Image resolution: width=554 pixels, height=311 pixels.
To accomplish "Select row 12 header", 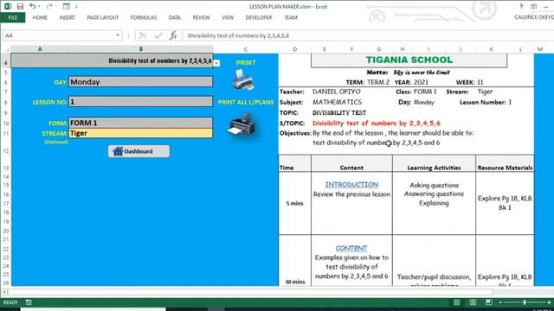I will click(x=6, y=151).
